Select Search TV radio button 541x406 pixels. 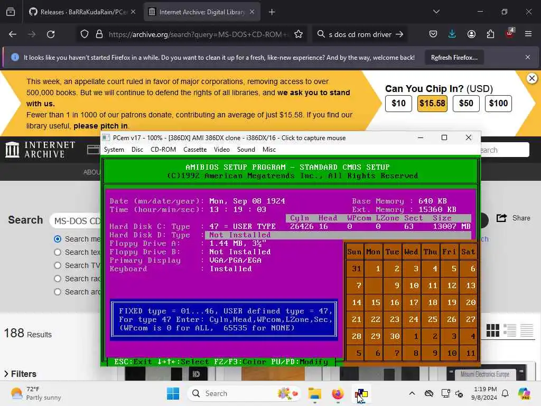click(58, 265)
